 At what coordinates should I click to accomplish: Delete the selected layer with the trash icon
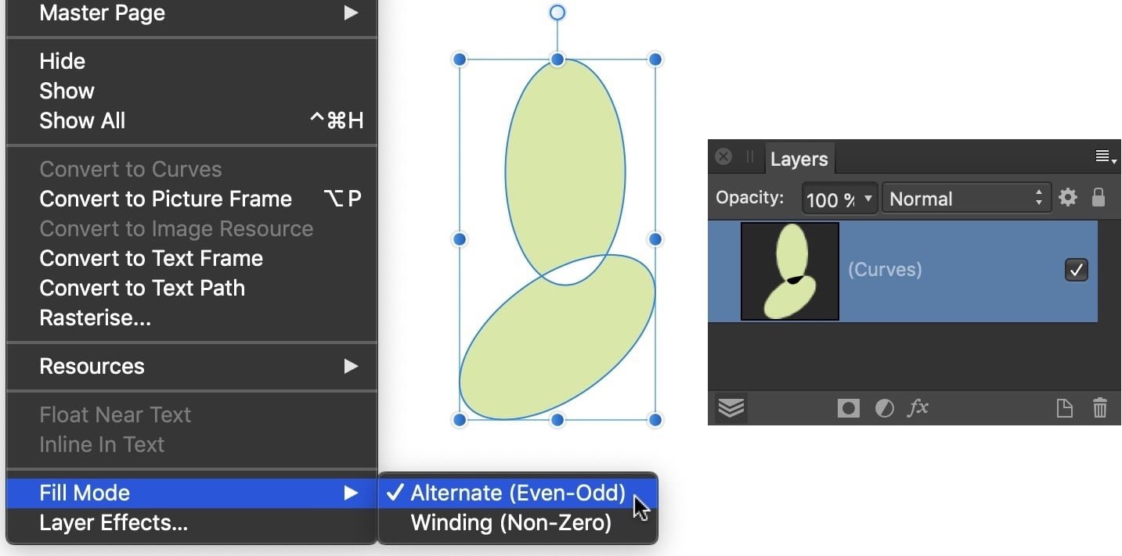(x=1100, y=407)
